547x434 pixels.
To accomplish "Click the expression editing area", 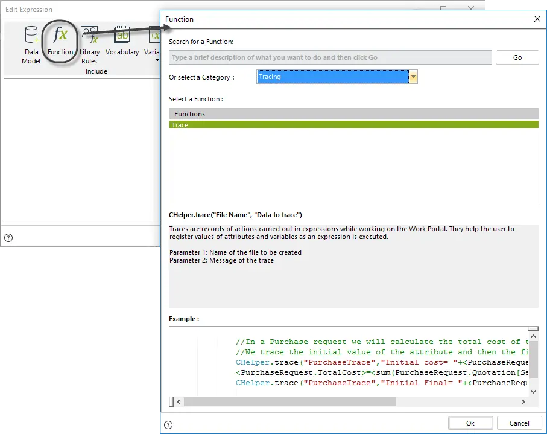I will coord(82,150).
